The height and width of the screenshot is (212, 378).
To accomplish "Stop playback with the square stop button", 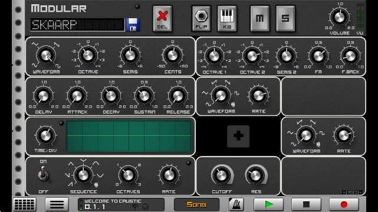I will pyautogui.click(x=306, y=204).
